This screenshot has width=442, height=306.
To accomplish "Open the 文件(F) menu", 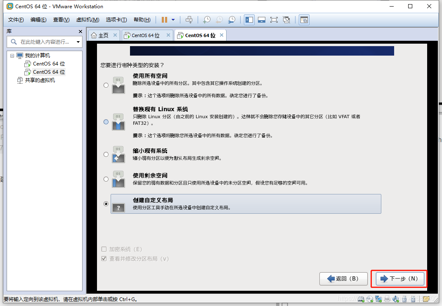I will 16,20.
